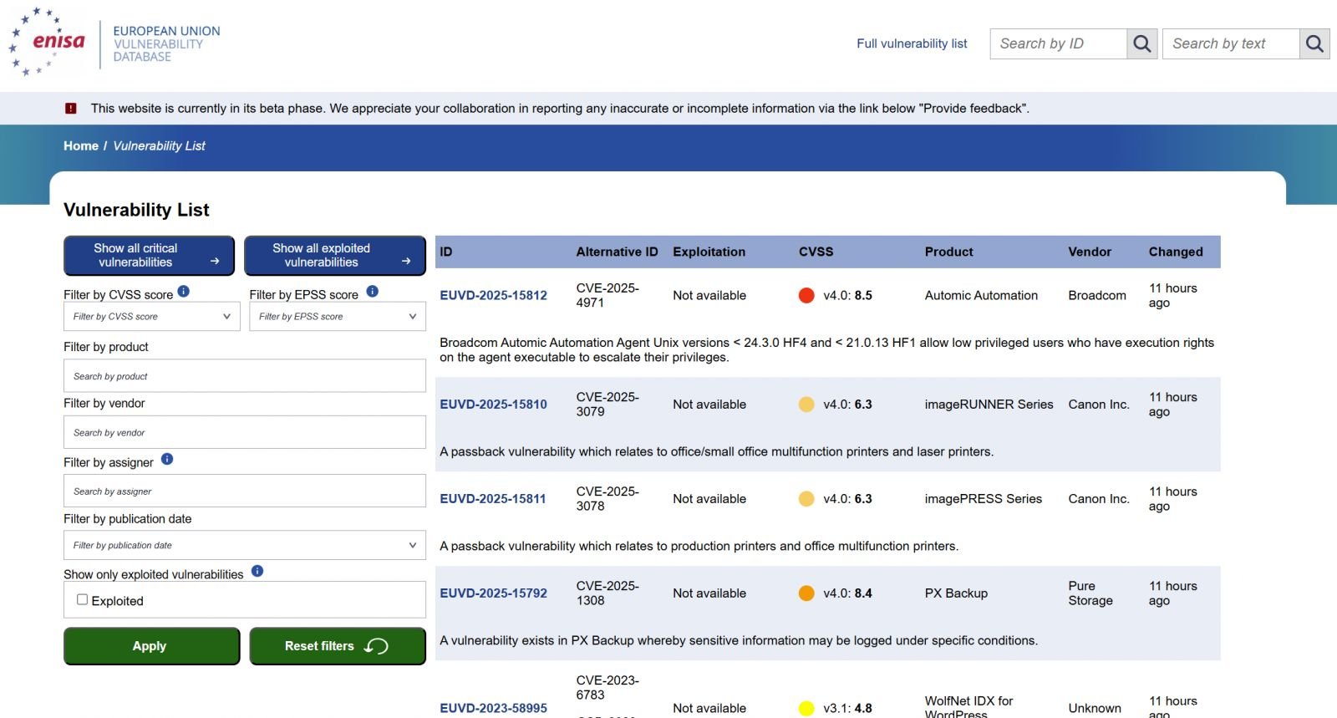Click the Vulnerability List breadcrumb
The image size is (1337, 718).
point(159,145)
